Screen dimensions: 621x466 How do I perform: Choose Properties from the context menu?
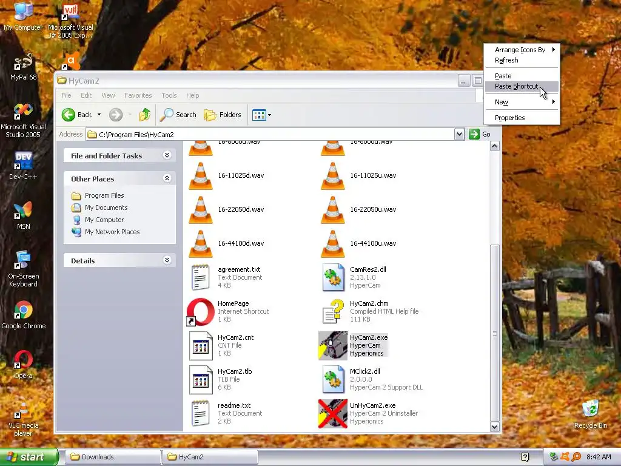522,118
